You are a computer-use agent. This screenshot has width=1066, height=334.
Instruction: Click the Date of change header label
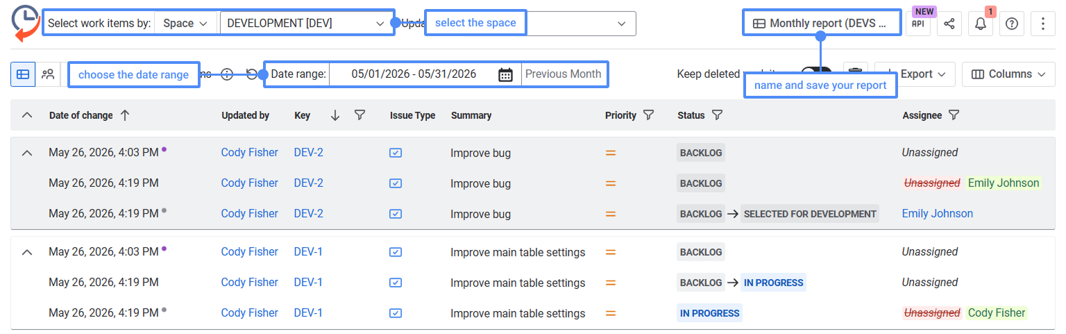click(x=81, y=115)
